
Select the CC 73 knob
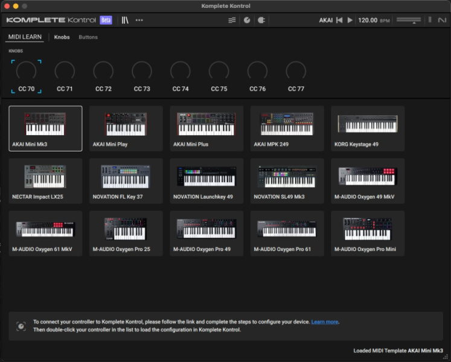(142, 77)
